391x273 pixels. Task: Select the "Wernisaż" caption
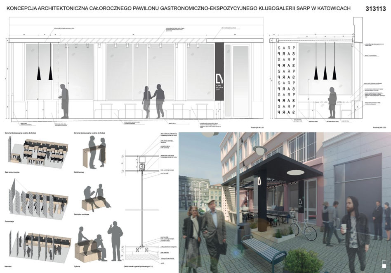(9, 266)
